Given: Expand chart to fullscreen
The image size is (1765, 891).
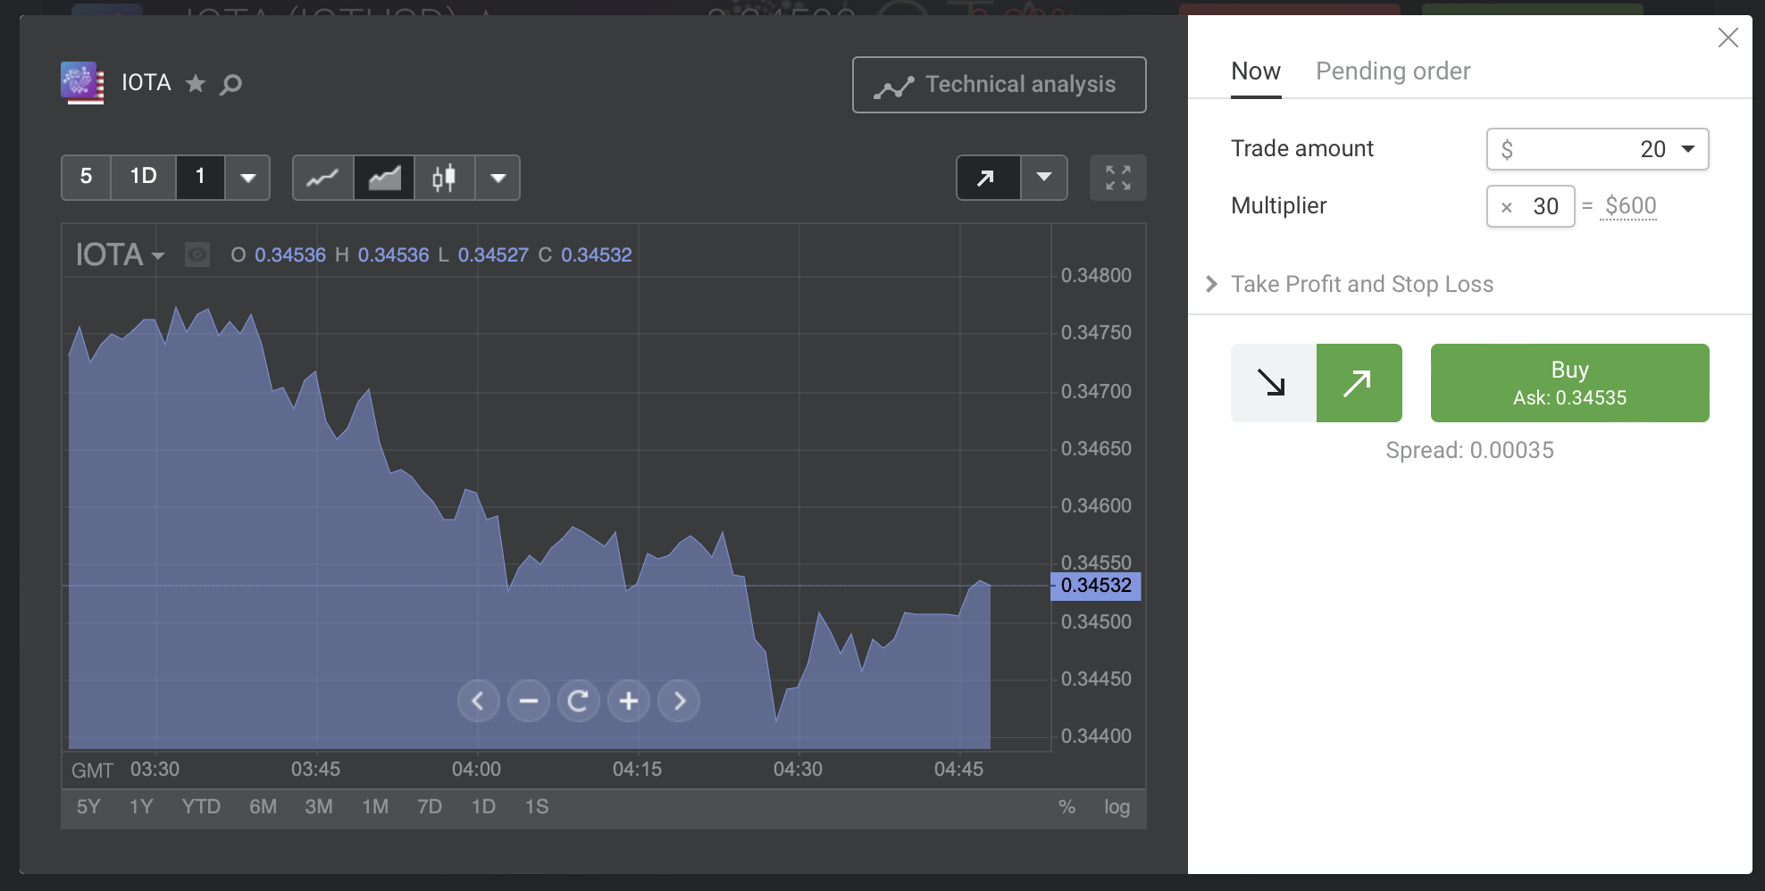Looking at the screenshot, I should pyautogui.click(x=1118, y=178).
